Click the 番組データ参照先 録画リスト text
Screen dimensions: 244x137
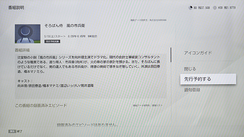coord(148,105)
